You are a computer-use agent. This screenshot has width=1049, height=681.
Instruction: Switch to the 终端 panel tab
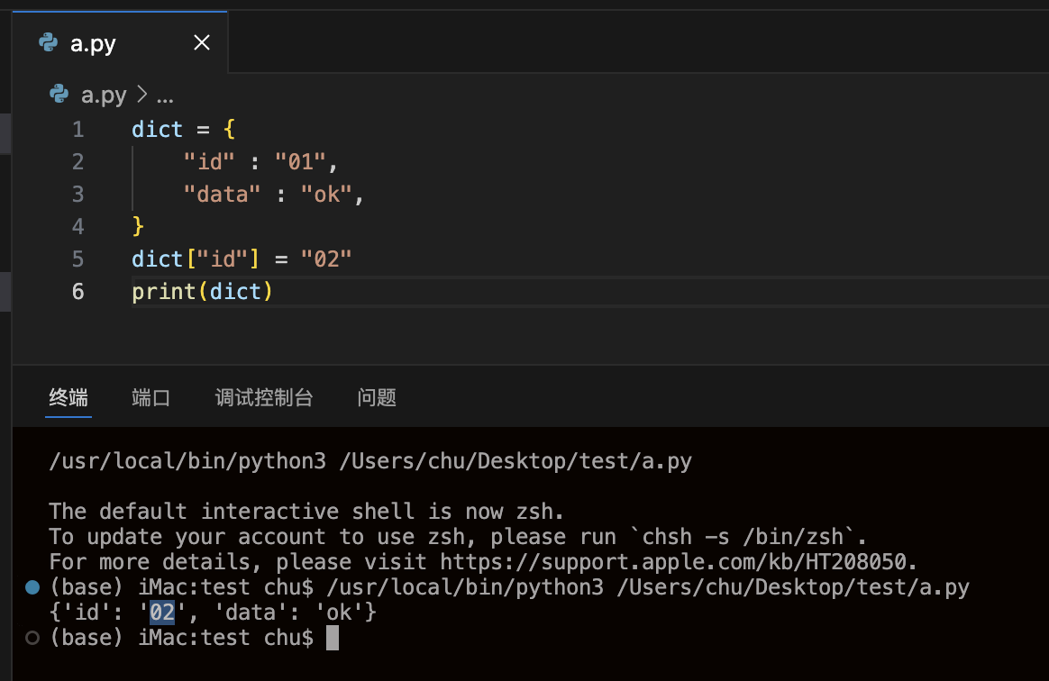click(x=68, y=397)
